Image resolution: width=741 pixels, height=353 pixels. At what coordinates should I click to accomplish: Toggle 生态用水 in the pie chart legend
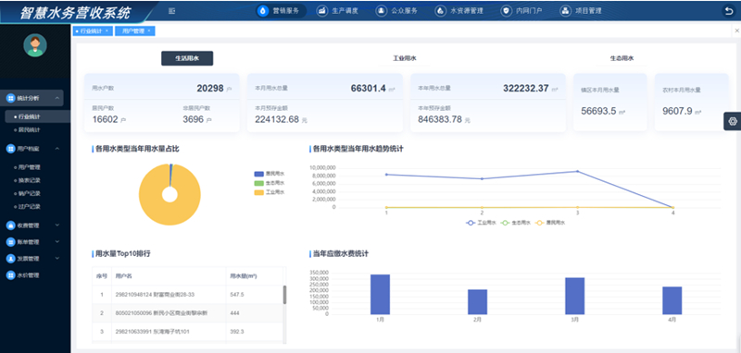[270, 183]
